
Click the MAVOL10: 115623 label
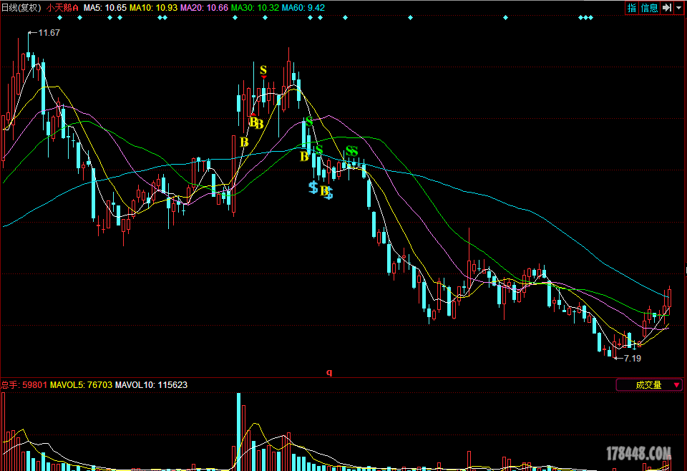click(151, 385)
